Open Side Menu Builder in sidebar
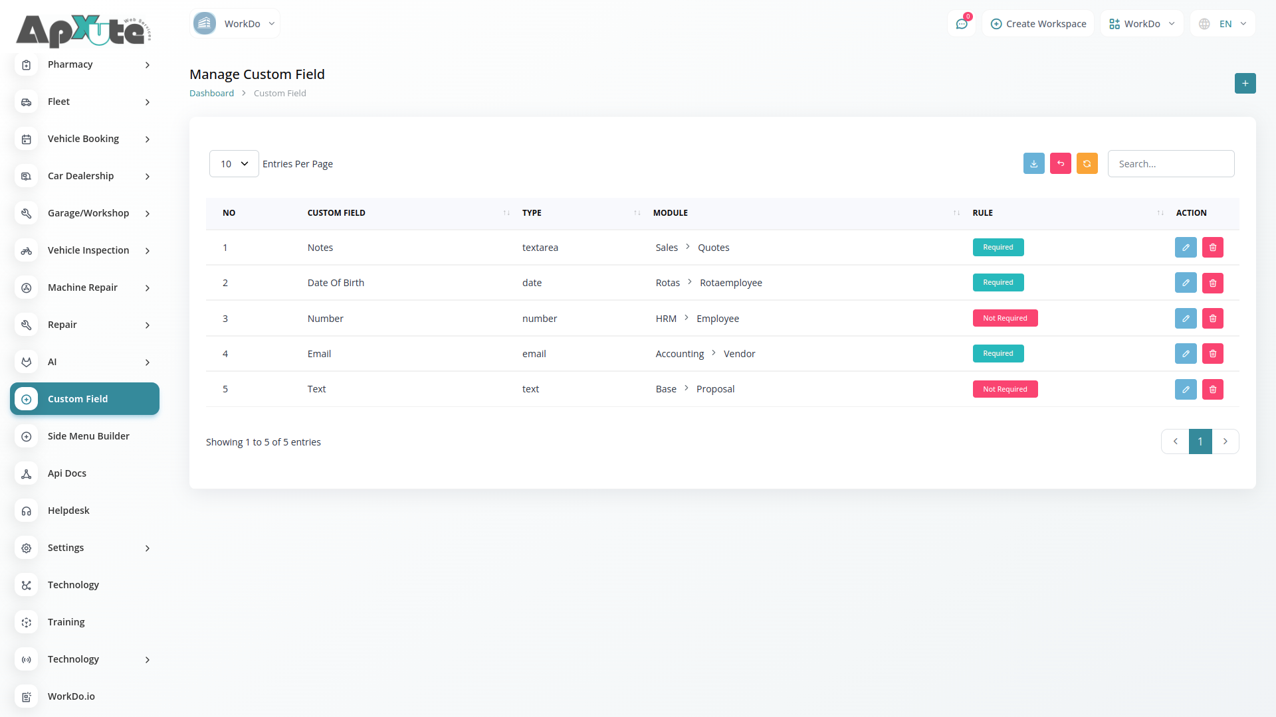This screenshot has height=717, width=1276. point(88,436)
